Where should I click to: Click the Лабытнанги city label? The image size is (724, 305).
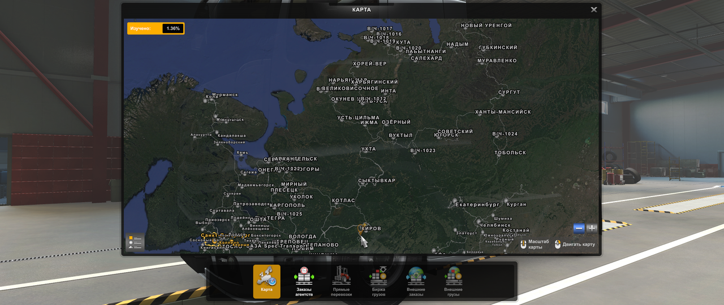tap(426, 51)
